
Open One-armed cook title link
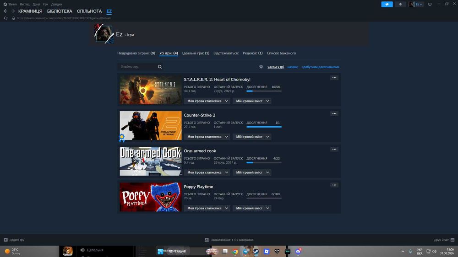point(200,151)
